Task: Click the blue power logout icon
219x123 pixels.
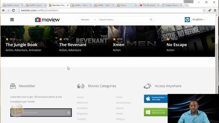Action: click(187, 20)
